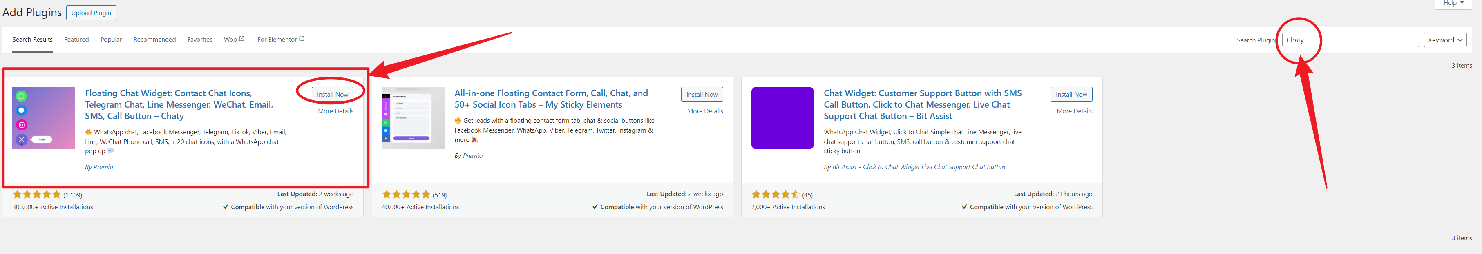Open For Elementor external tab
Screen dimensions: 1482x254
281,40
